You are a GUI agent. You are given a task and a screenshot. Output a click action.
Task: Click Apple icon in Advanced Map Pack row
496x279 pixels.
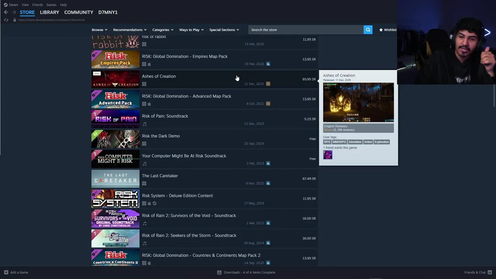pos(150,104)
